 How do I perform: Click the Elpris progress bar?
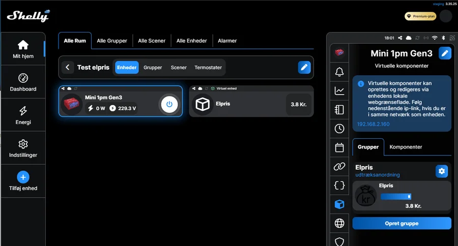[x=396, y=197]
